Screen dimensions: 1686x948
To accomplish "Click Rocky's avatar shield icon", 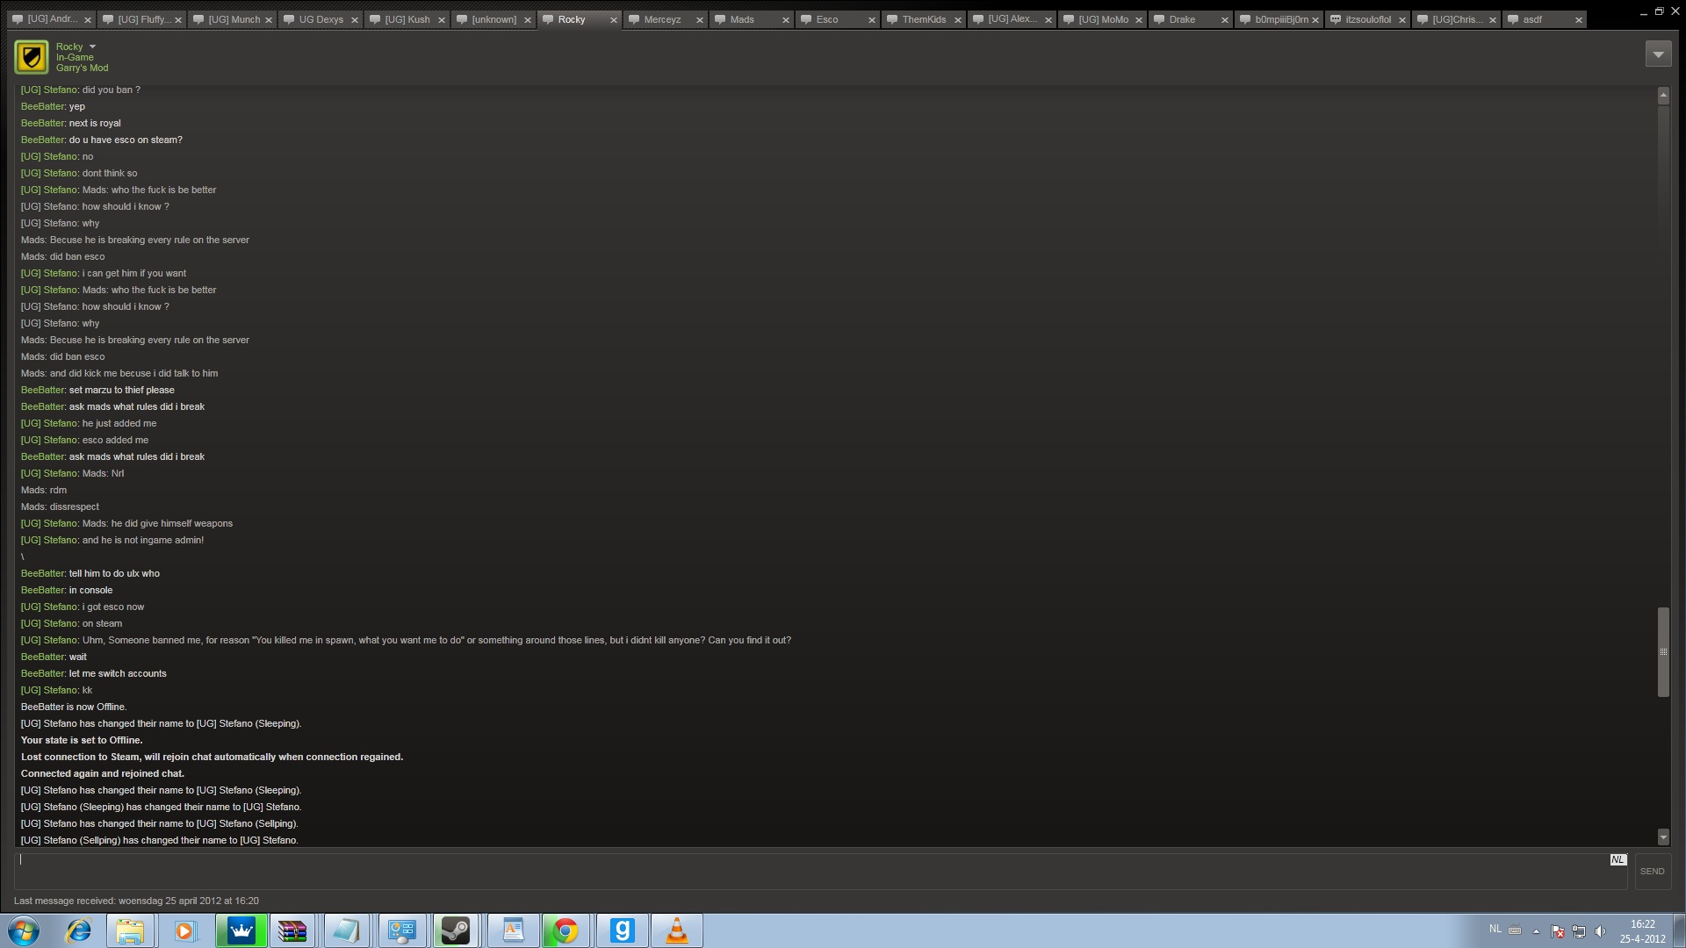I will point(32,57).
